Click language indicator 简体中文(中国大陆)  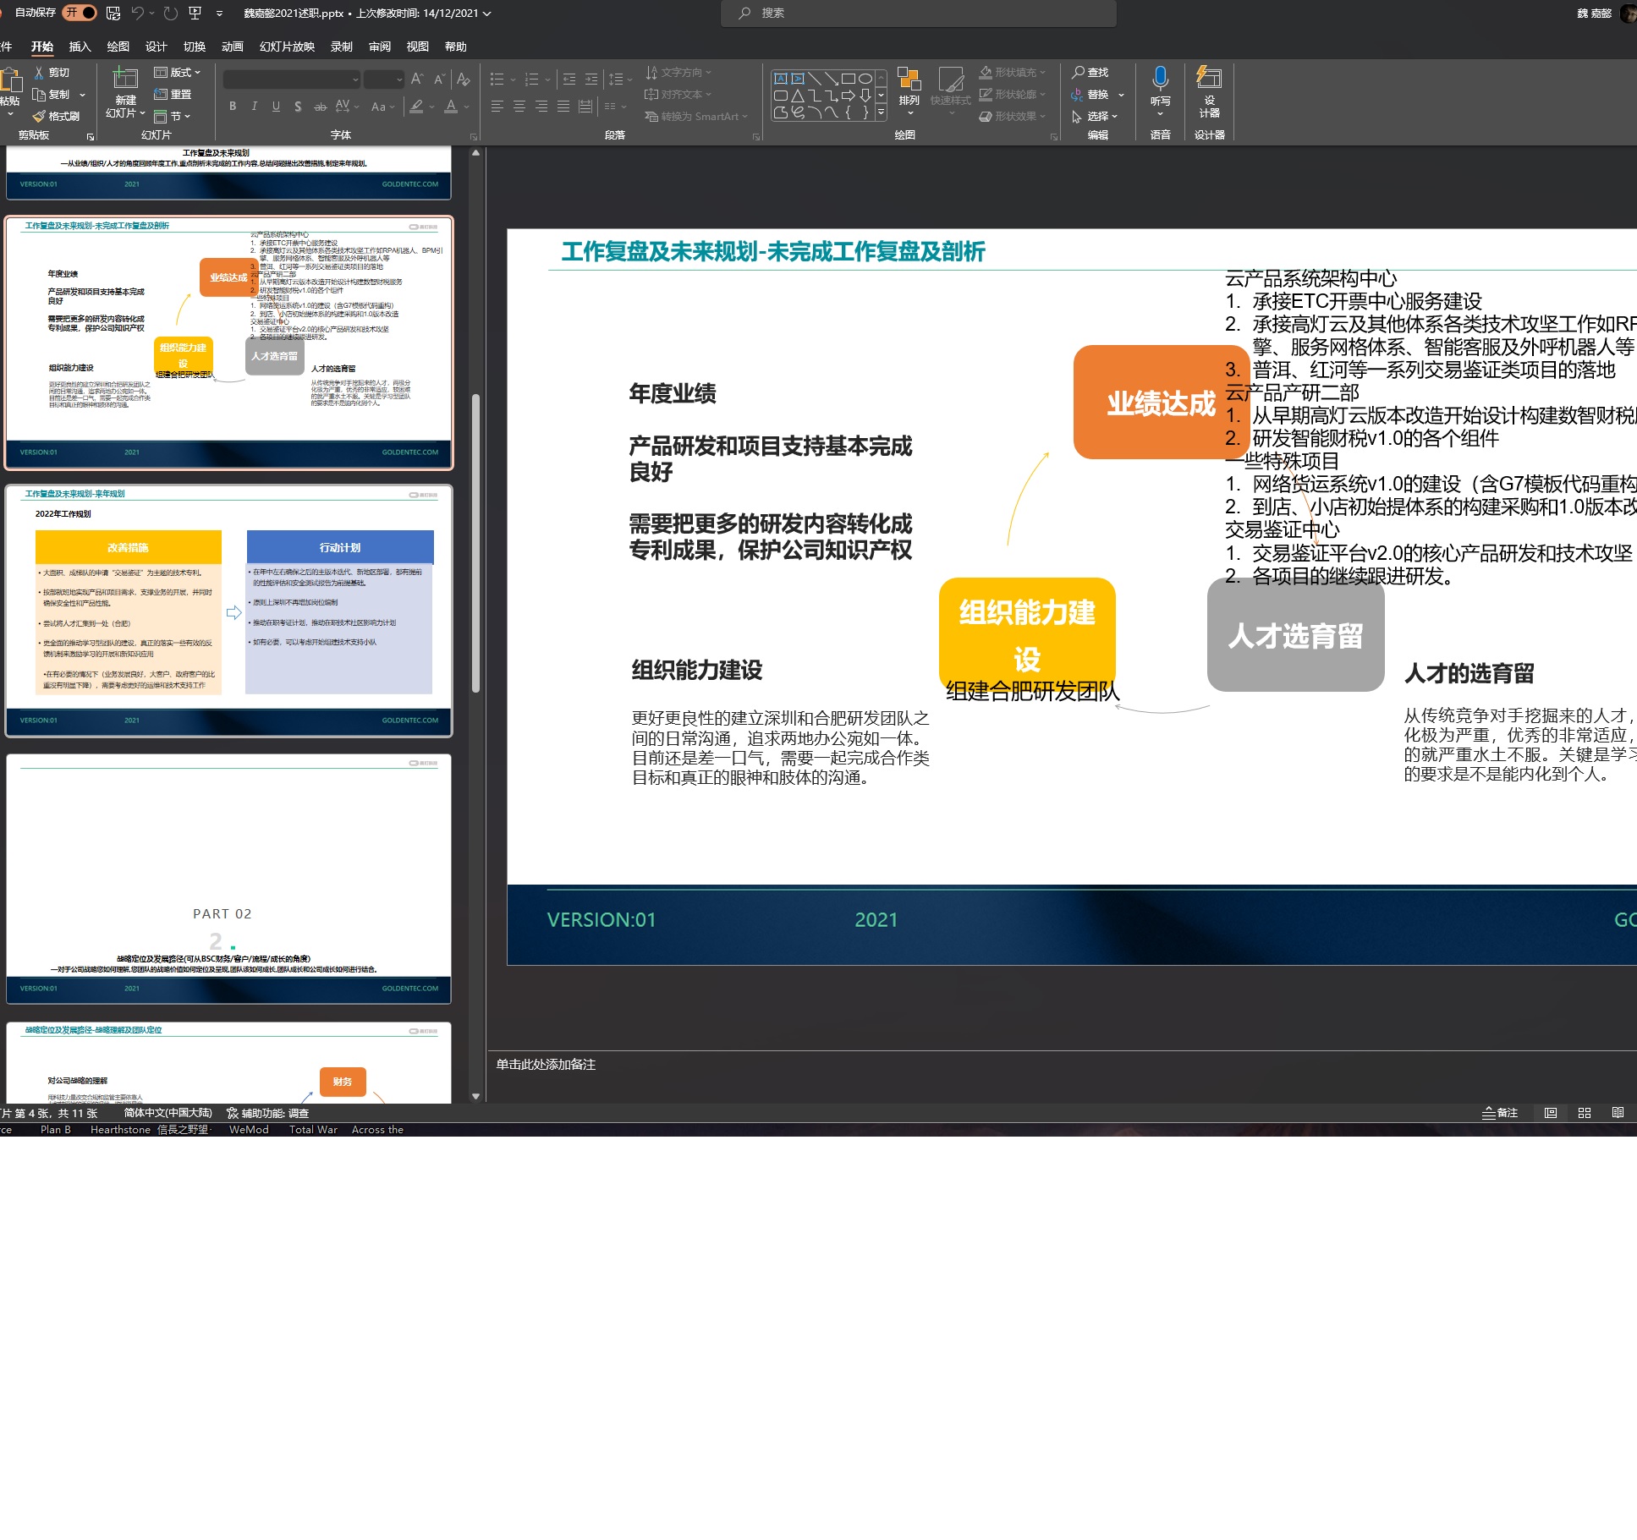[168, 1113]
